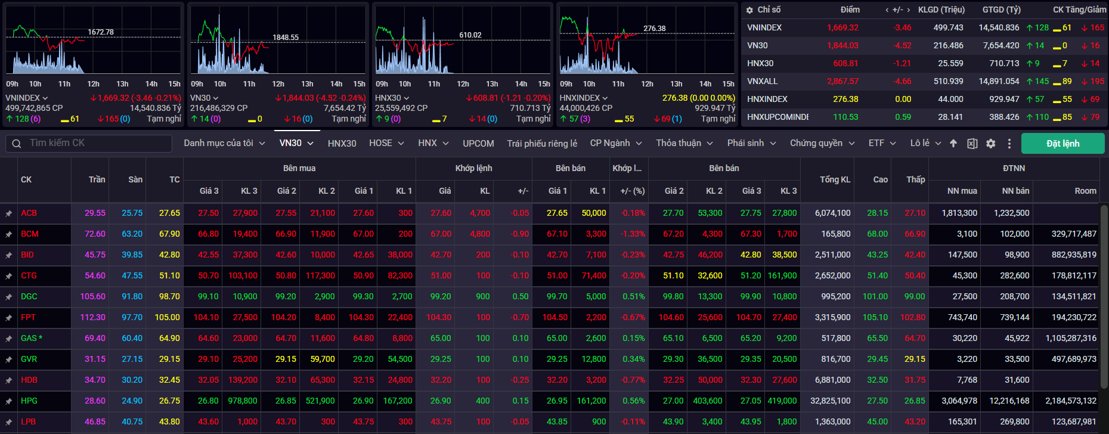Click the VNINDEX intraday chart
This screenshot has width=1109, height=434.
(93, 41)
